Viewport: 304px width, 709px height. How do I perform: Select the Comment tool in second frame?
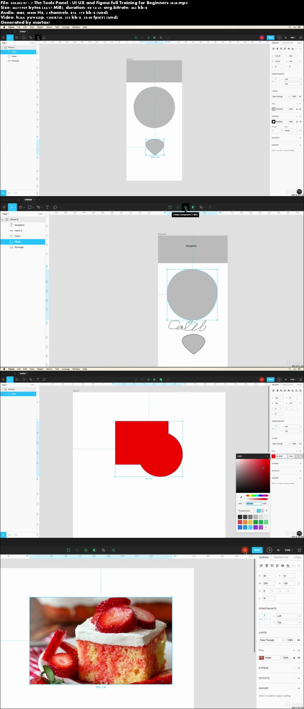pos(55,207)
